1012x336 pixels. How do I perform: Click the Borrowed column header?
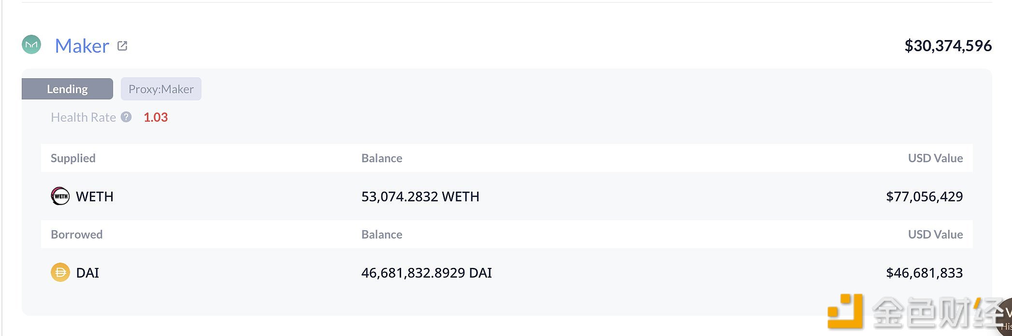coord(76,235)
